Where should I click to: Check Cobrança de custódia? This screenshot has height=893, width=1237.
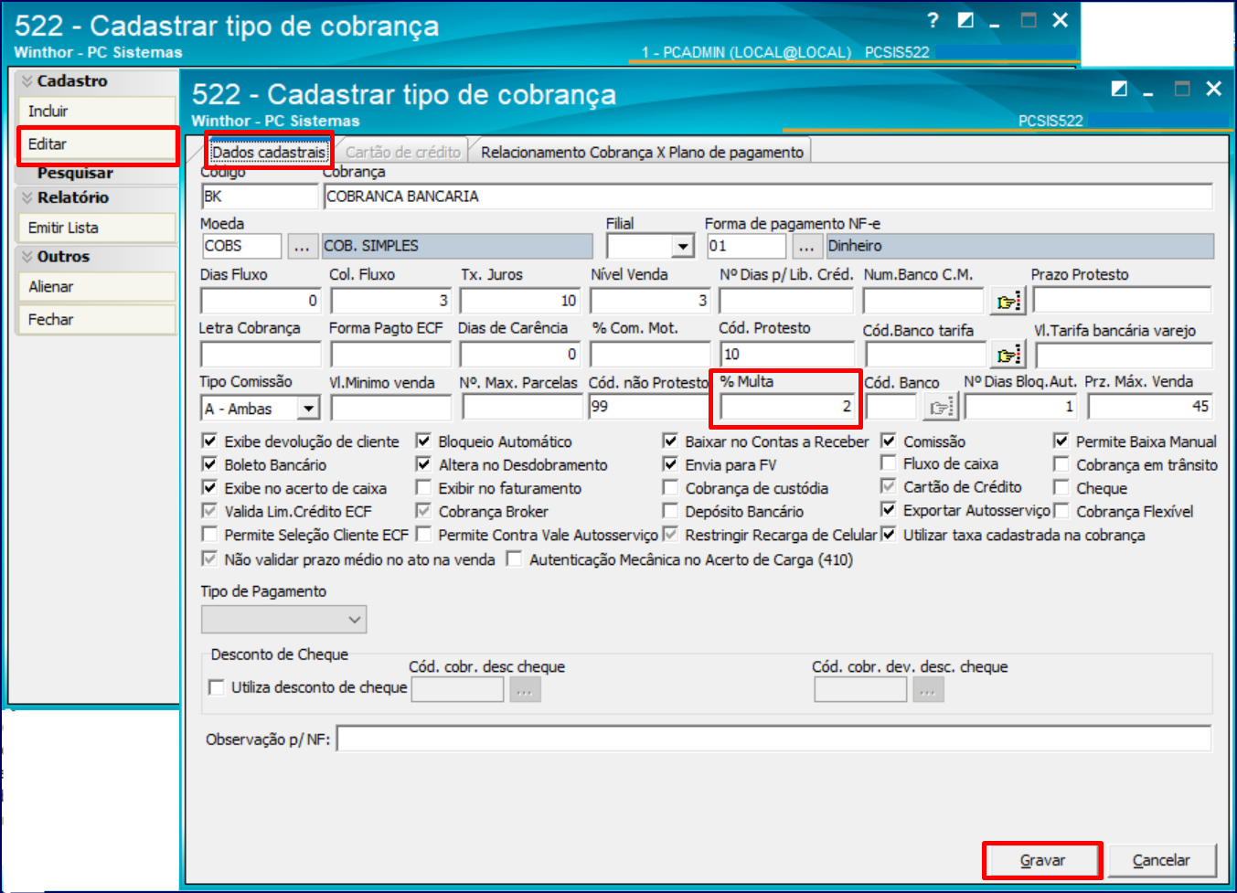[670, 488]
